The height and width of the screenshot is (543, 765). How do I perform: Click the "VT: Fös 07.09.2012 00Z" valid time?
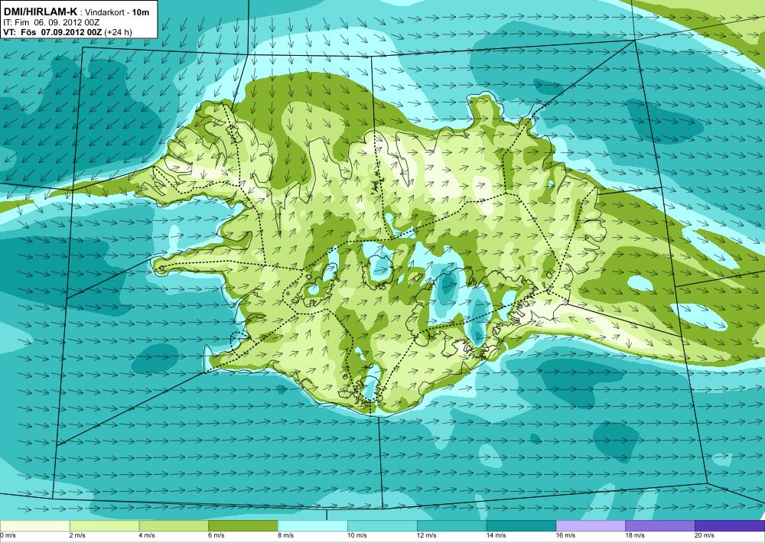52,32
